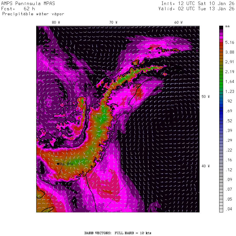Click the .29 colorbar value
Screen dimensions: 236x236
point(229,141)
